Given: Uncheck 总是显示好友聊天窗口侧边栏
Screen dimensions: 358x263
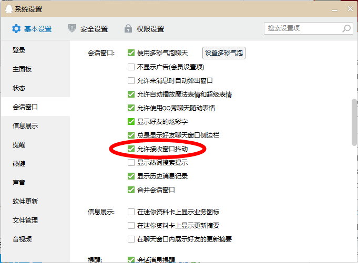Looking at the screenshot, I should coord(131,135).
